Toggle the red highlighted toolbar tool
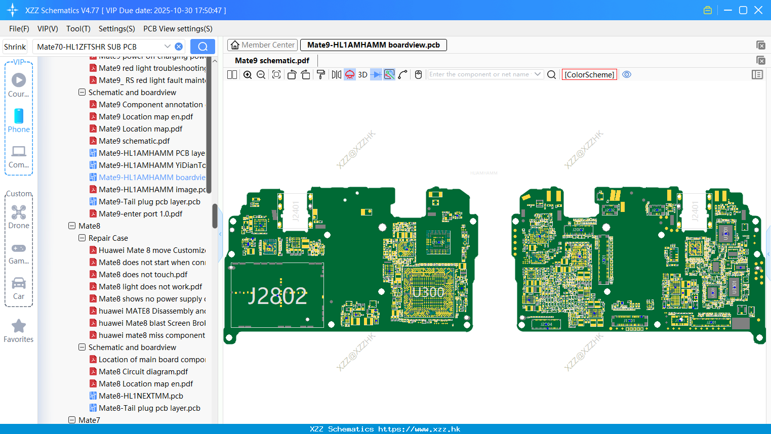 350,75
